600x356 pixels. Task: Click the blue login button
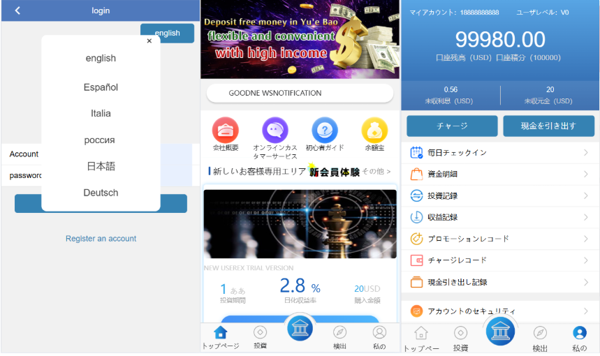coord(101,203)
